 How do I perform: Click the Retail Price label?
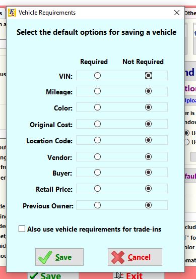coord(54,189)
